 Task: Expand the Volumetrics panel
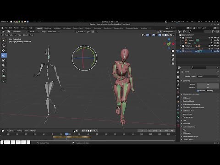coord(187,114)
